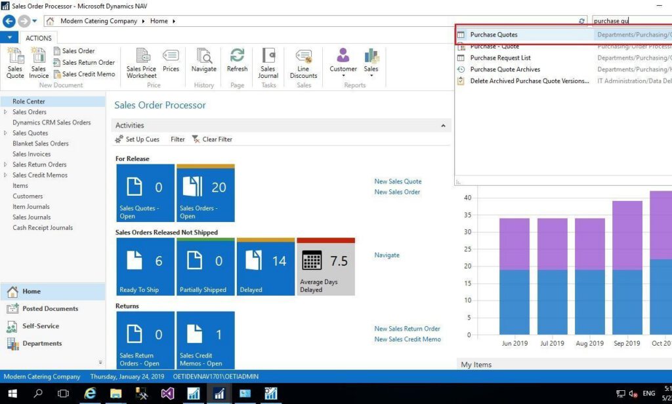
Task: Go back with the blue back arrow
Action: [x=9, y=21]
